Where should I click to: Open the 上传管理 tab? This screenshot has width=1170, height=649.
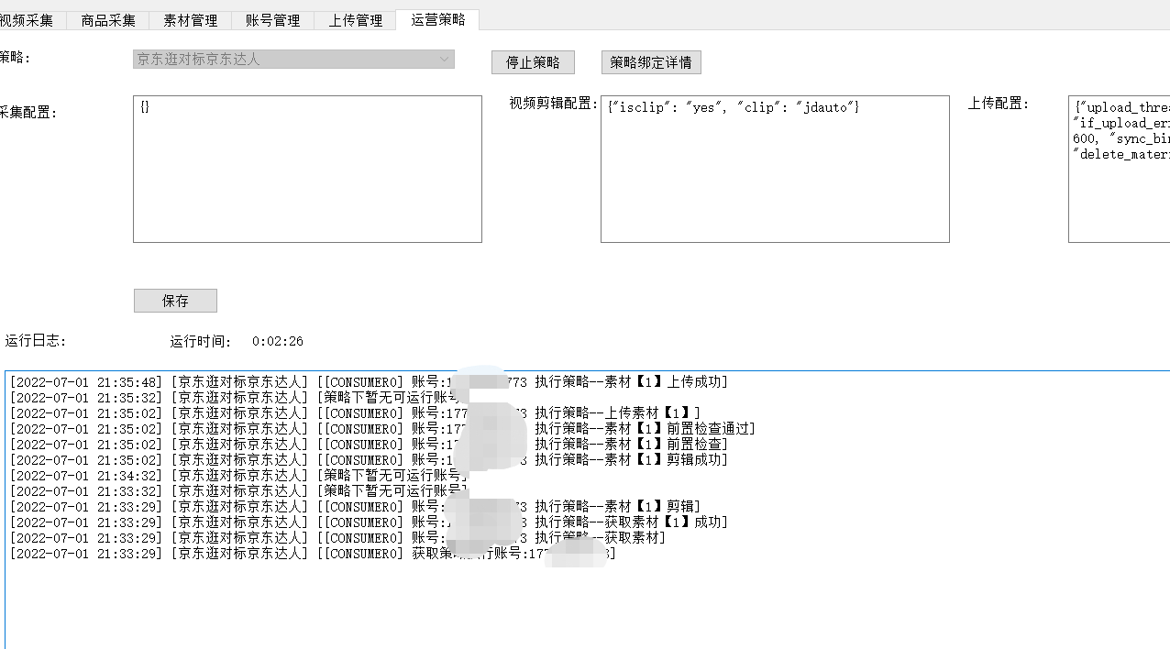pos(356,20)
